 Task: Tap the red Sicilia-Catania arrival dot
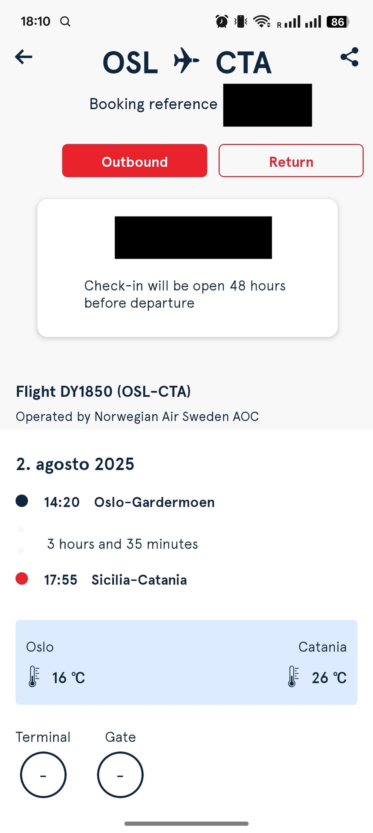click(x=22, y=579)
